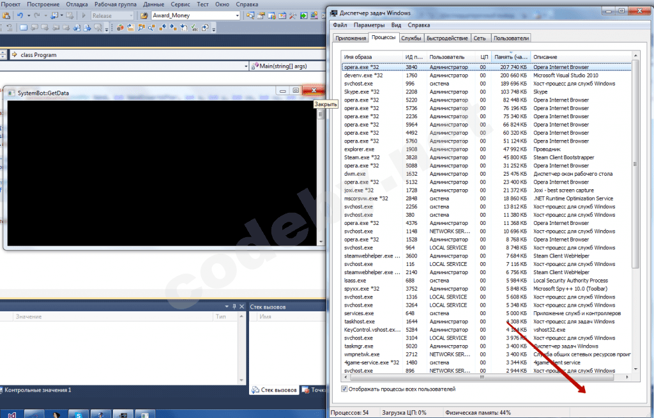The width and height of the screenshot is (654, 418).
Task: Select the devenv.exe *32 process row
Action: (486, 75)
